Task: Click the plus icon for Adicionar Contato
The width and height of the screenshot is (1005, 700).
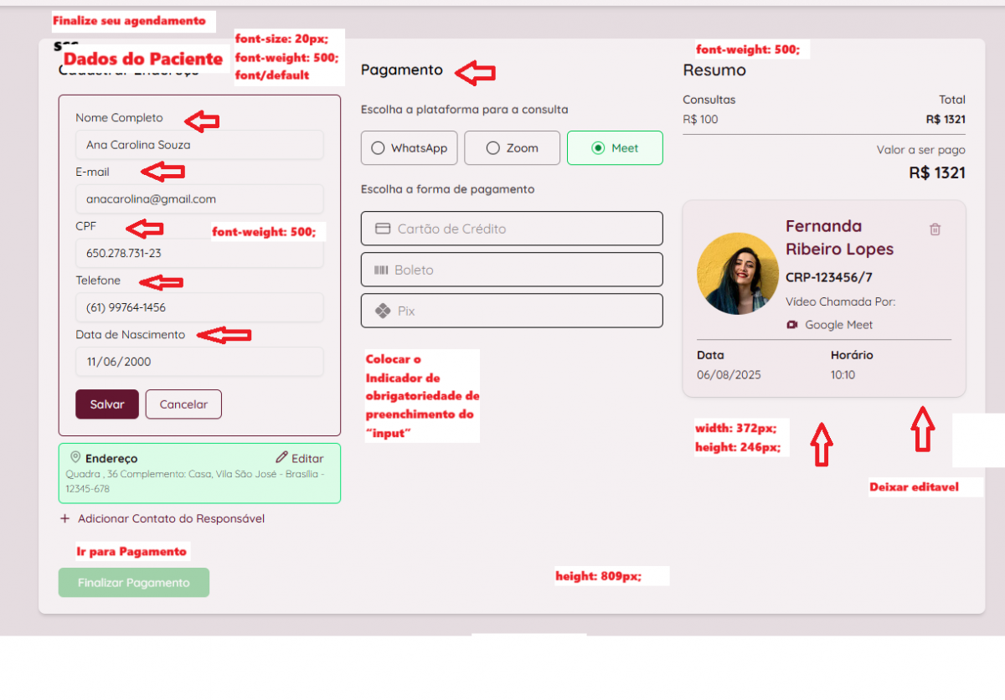Action: pyautogui.click(x=65, y=518)
